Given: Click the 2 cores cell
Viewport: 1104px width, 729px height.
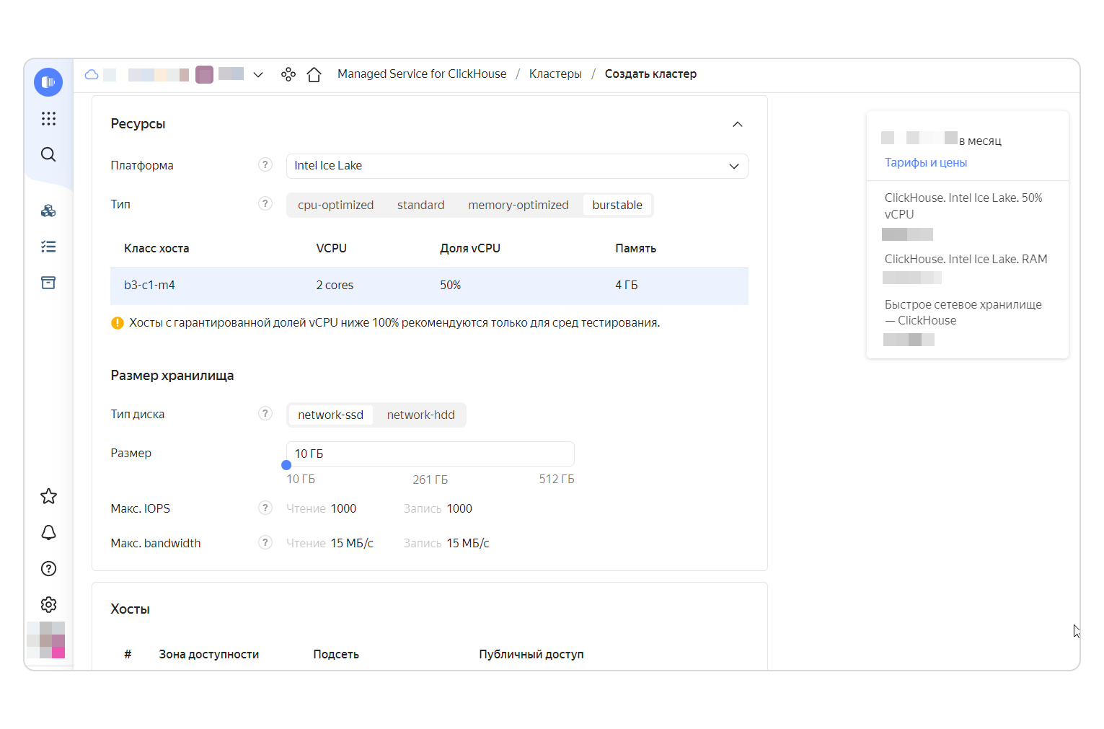Looking at the screenshot, I should coord(335,286).
